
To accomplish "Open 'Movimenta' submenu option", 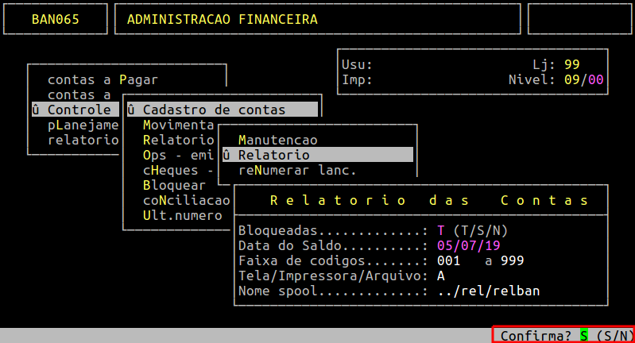I will [x=178, y=125].
